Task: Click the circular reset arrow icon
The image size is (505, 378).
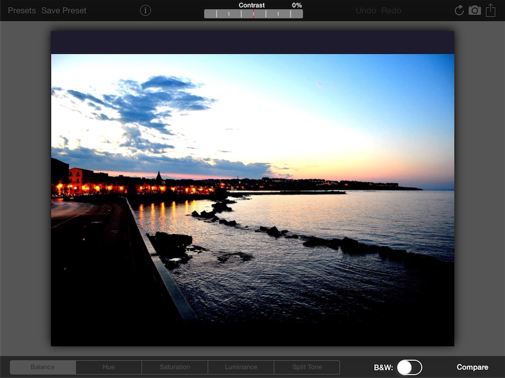Action: [x=459, y=10]
